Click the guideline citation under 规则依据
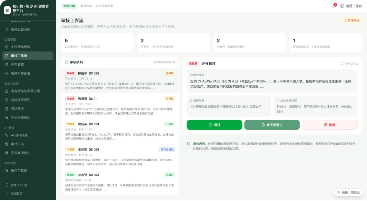367x201 pixels. (226, 107)
